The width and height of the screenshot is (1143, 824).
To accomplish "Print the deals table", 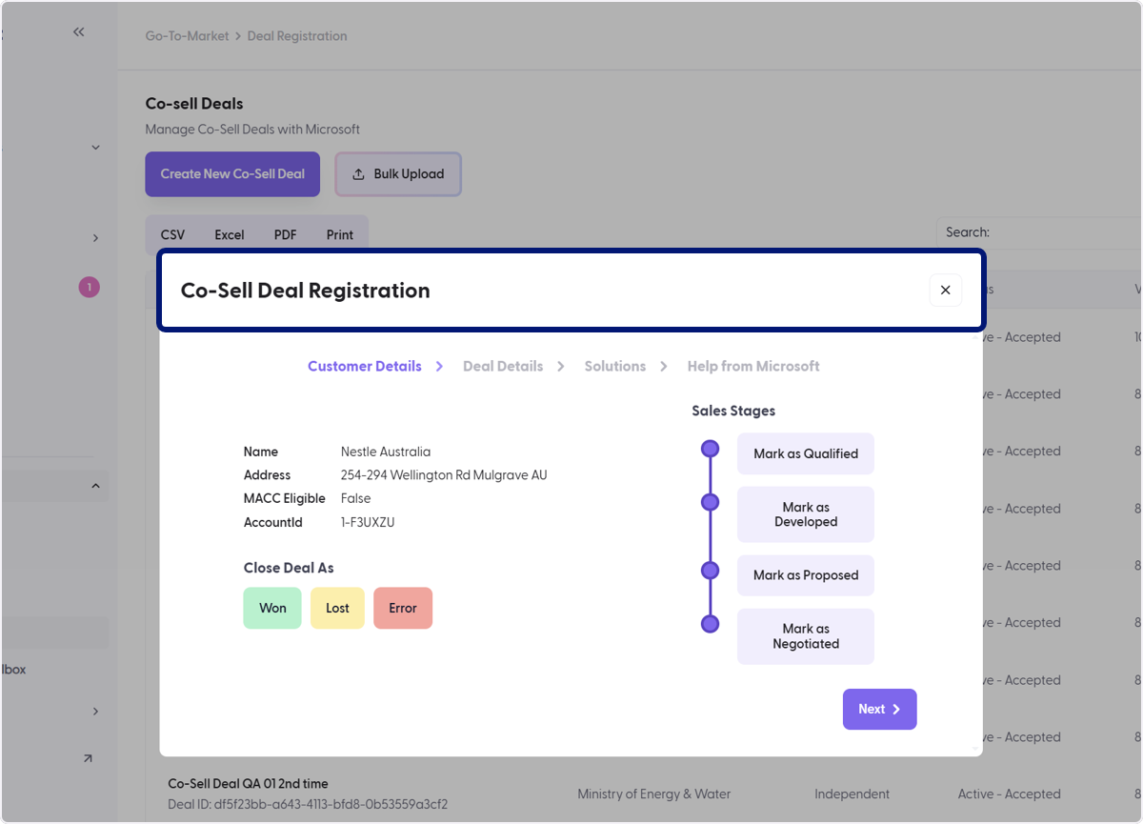I will point(339,234).
